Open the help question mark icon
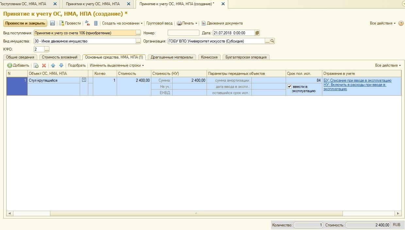The height and width of the screenshot is (230, 405). click(x=401, y=24)
